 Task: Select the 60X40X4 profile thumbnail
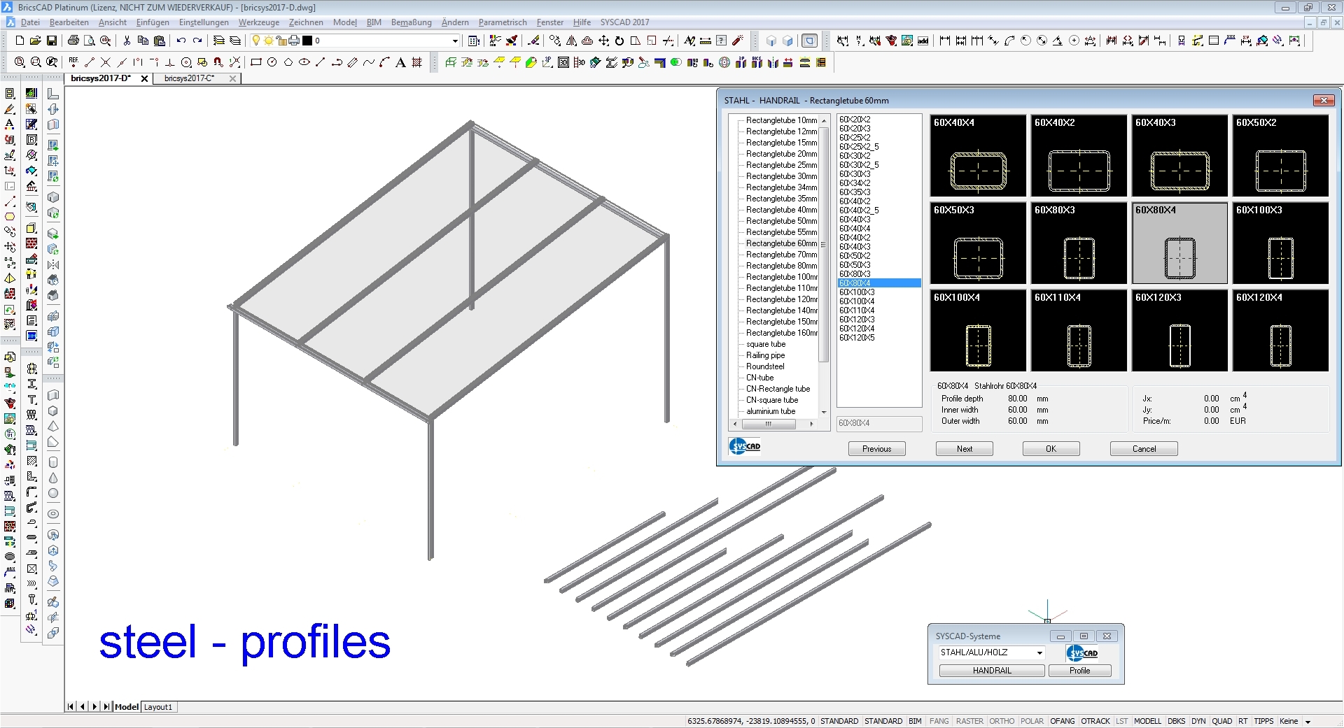coord(978,155)
